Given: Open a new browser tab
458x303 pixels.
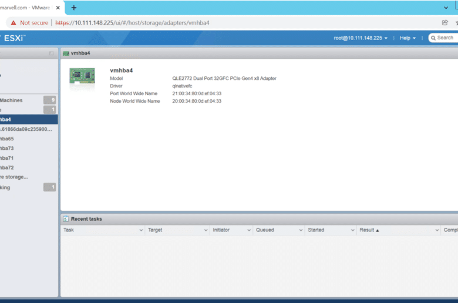Looking at the screenshot, I should pyautogui.click(x=74, y=8).
